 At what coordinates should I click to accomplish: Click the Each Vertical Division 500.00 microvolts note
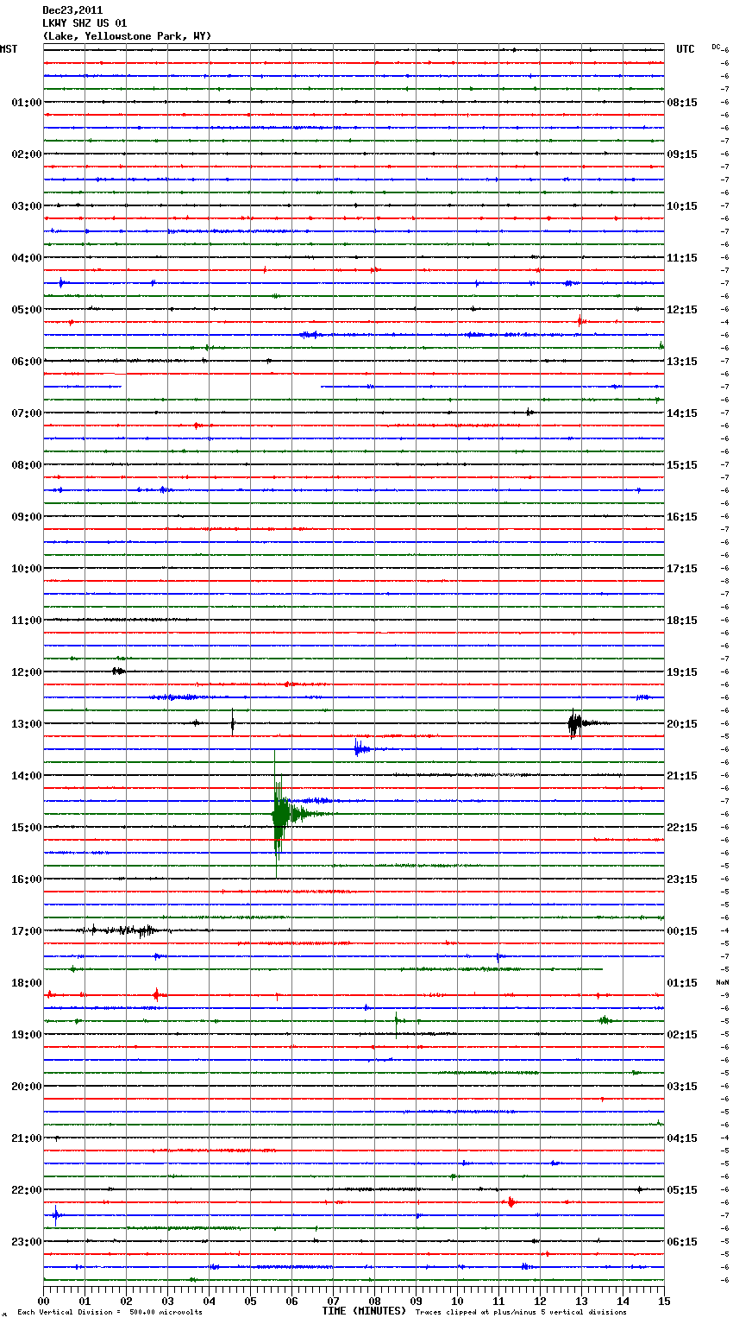(110, 1312)
